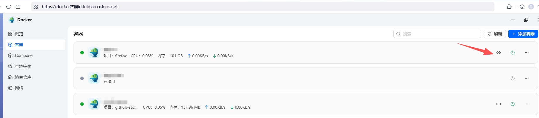The height and width of the screenshot is (118, 539).
Task: Expand more options for github-sto container
Action: [527, 104]
